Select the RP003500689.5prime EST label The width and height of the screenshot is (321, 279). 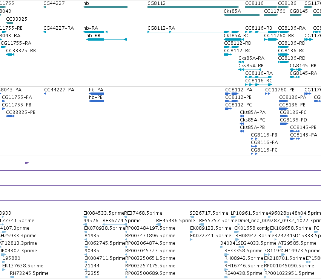[x=150, y=273]
